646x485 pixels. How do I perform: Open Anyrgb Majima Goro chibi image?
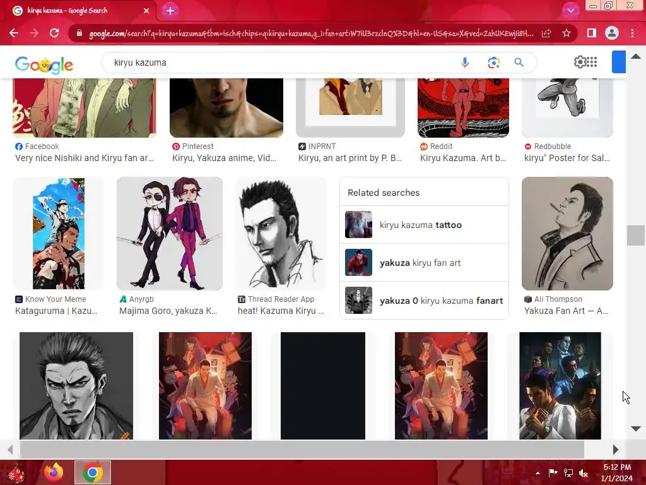coord(169,234)
